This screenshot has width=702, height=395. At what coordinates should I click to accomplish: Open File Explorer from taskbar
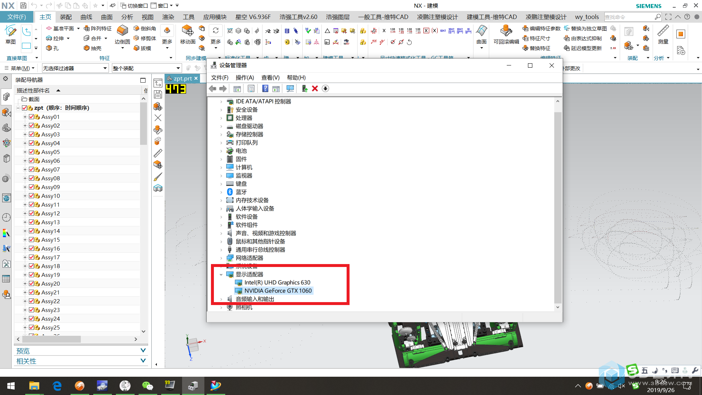coord(34,386)
